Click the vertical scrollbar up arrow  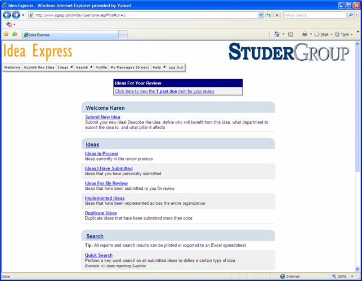click(x=357, y=43)
